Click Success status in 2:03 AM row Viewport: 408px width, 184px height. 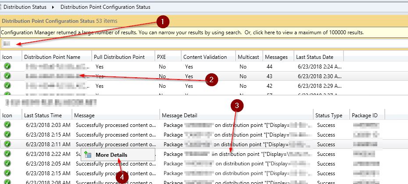[x=326, y=125]
